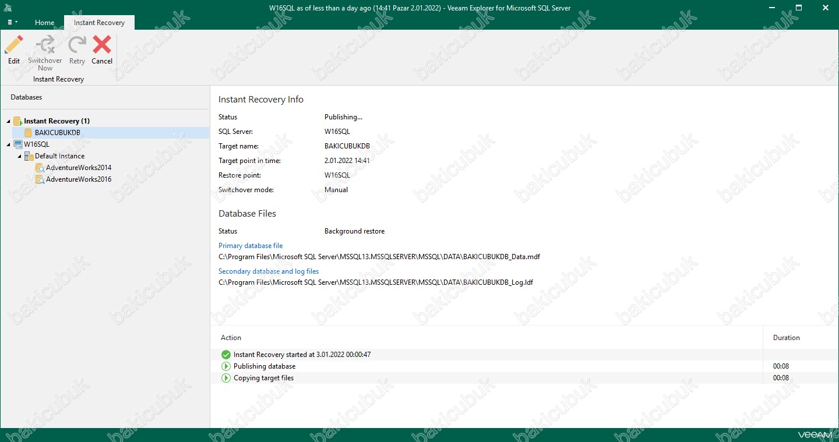
Task: Switch to the Home tab
Action: tap(45, 23)
